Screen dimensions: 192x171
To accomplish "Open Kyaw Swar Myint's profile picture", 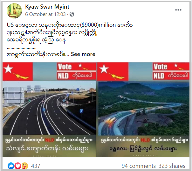I will pos(14,11).
